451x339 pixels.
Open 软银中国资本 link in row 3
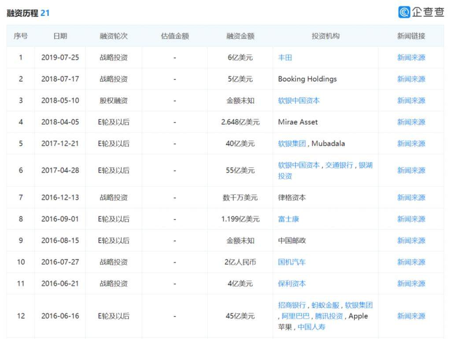299,101
